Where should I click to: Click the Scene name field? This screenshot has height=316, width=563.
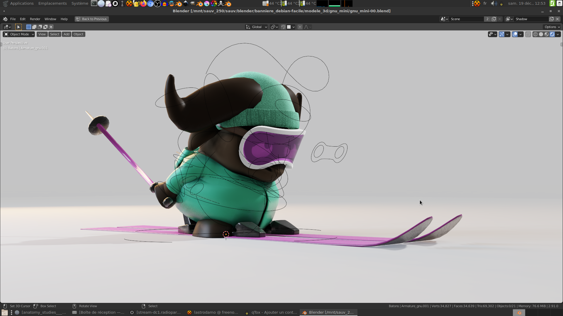coord(466,19)
